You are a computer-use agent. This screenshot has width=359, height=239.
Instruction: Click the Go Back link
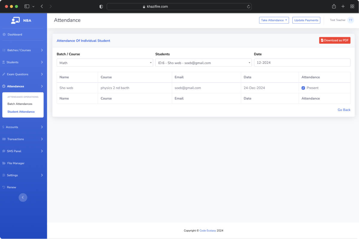344,110
